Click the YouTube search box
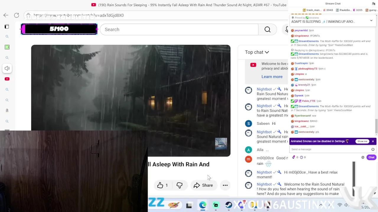Viewport: 378px width, 212px height. [179, 29]
